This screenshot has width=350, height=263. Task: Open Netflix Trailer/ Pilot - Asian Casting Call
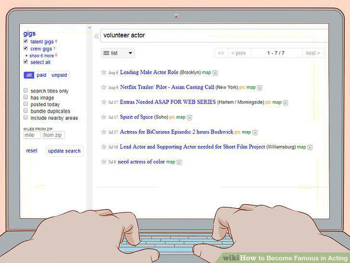click(x=167, y=87)
